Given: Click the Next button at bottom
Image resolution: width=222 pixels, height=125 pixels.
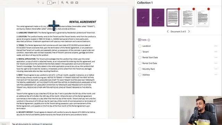Looking at the screenshot, I should point(5,124).
